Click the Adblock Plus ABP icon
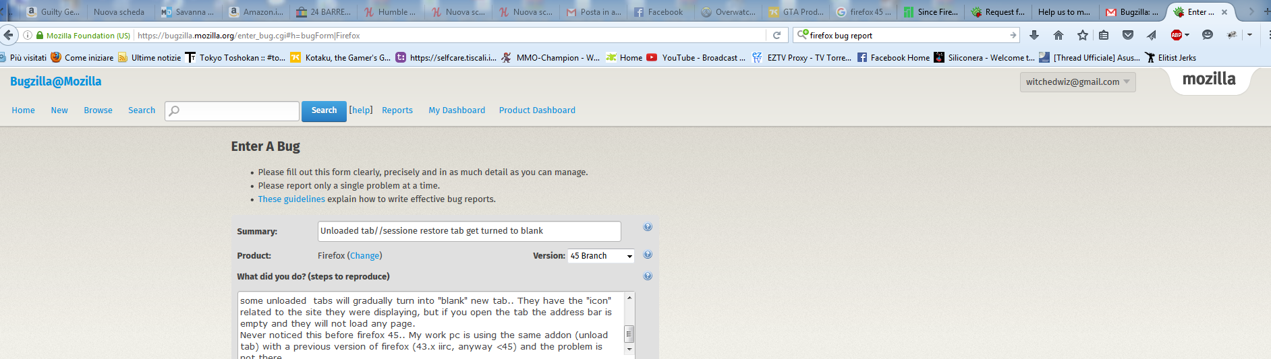This screenshot has width=1271, height=359. [x=1176, y=35]
